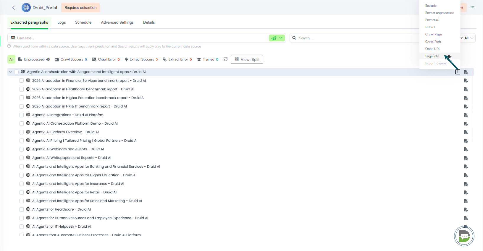Open AI Agents for IT Helpdesk page
Image resolution: width=483 pixels, height=251 pixels.
point(62,226)
